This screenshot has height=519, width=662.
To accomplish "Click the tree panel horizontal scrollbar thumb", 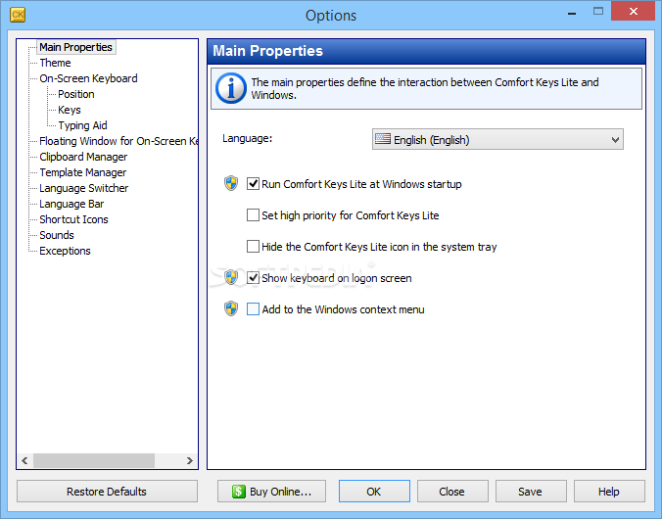I will click(94, 460).
